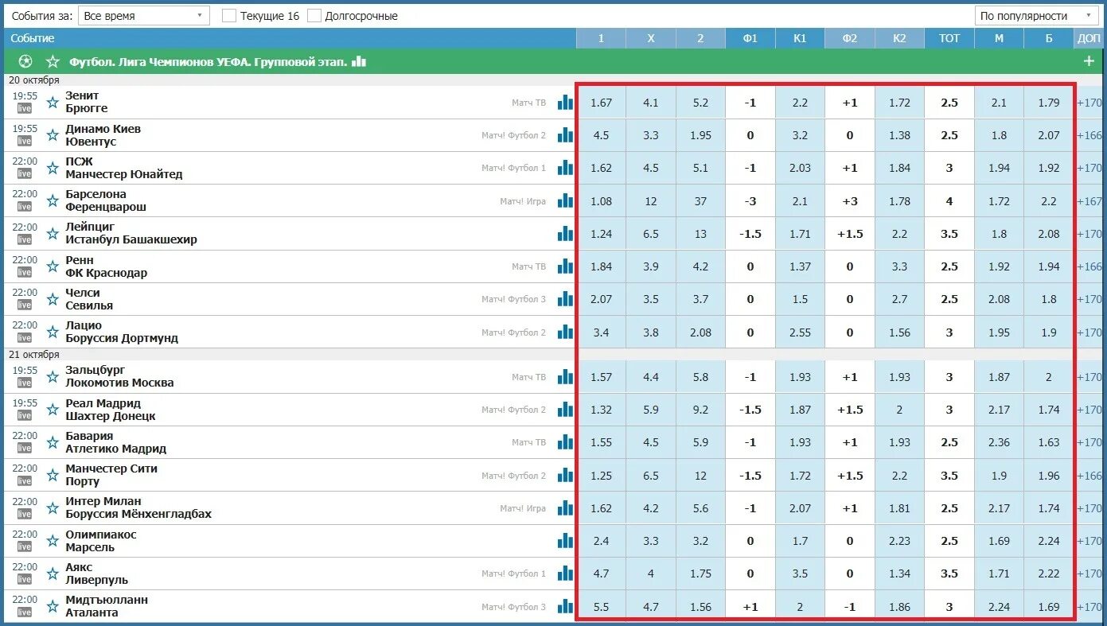
Task: Select handicap odds 3.5 for Аякс K1
Action: 800,574
